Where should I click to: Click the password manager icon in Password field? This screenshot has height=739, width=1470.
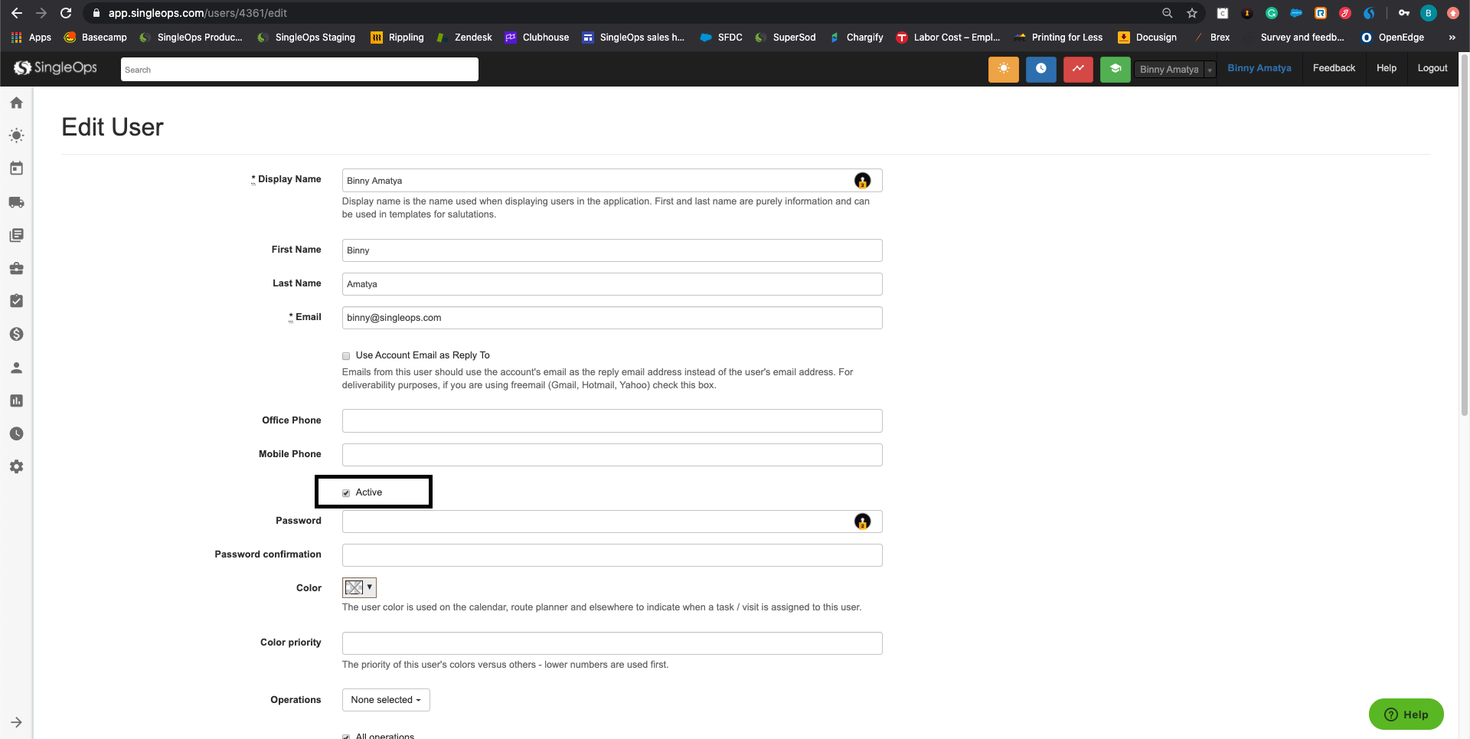coord(862,522)
